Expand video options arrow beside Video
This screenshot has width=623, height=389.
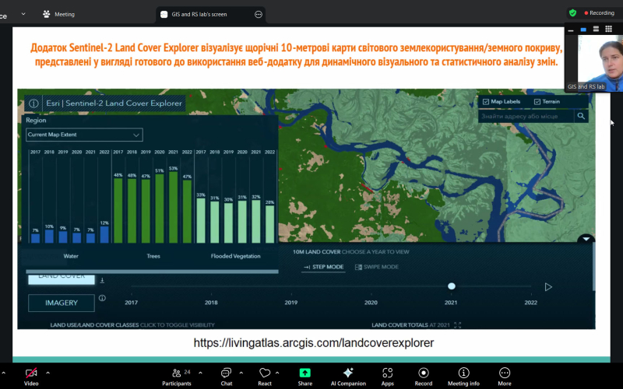tap(48, 373)
